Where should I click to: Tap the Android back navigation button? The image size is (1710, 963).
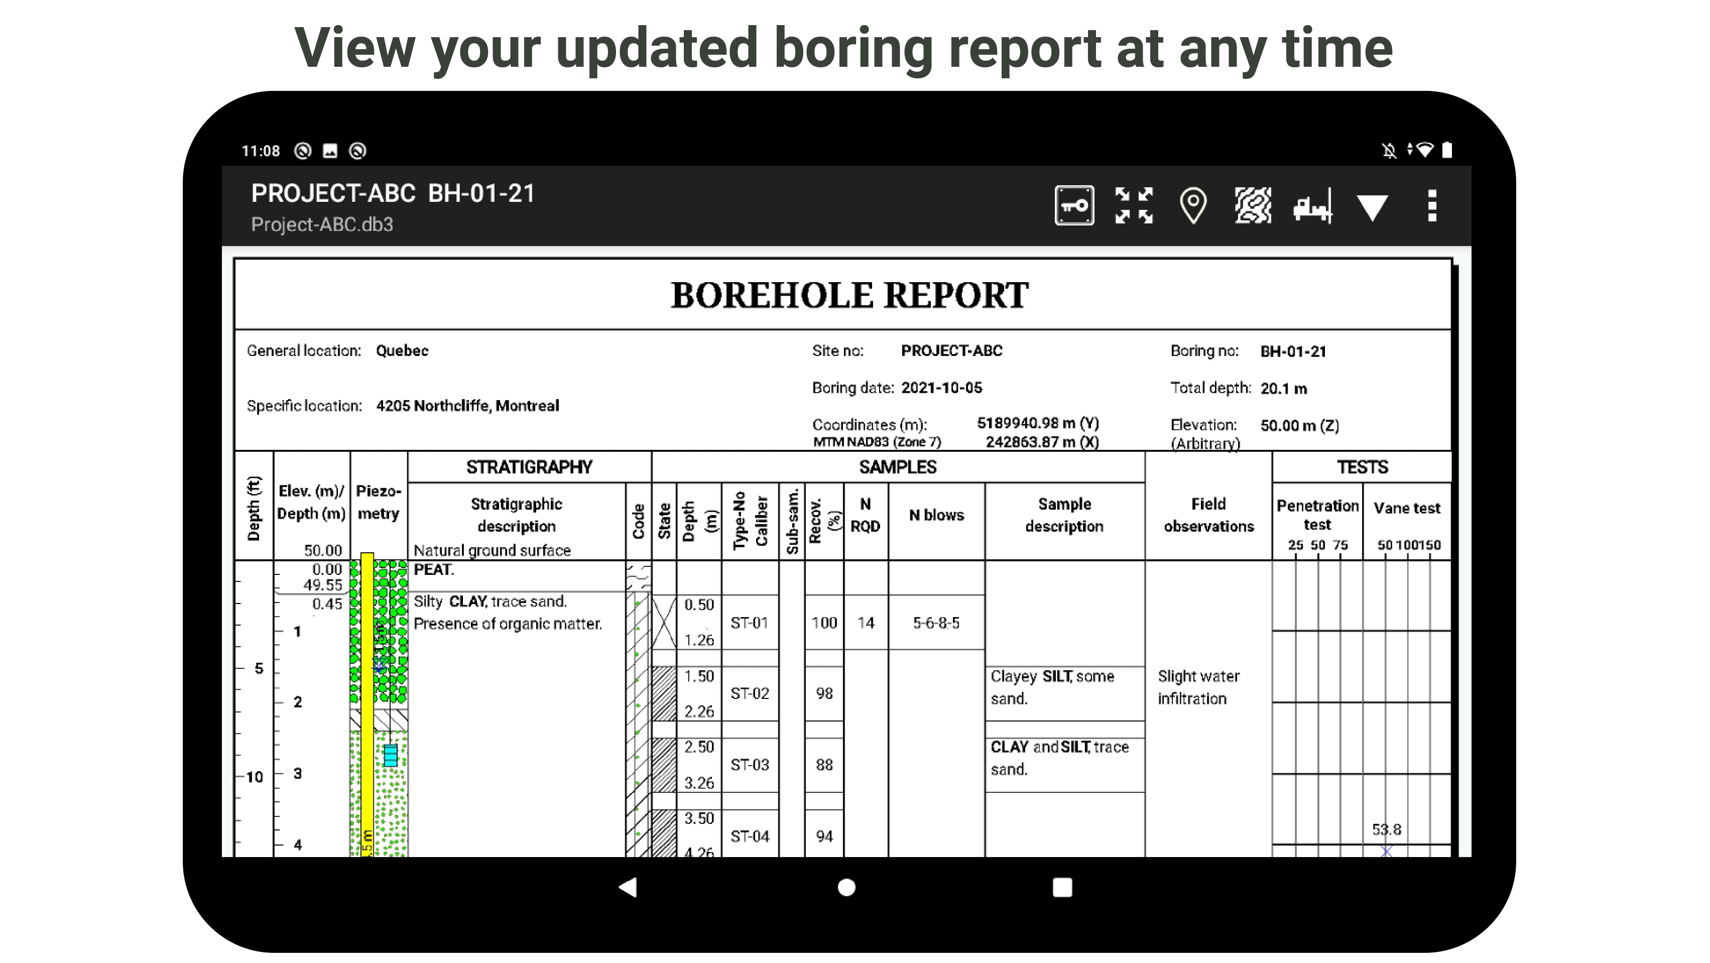tap(628, 887)
